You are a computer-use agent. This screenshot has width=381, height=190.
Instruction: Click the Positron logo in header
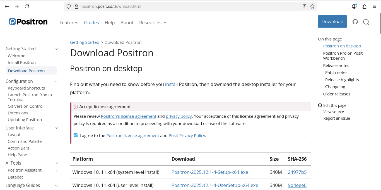[x=28, y=22]
